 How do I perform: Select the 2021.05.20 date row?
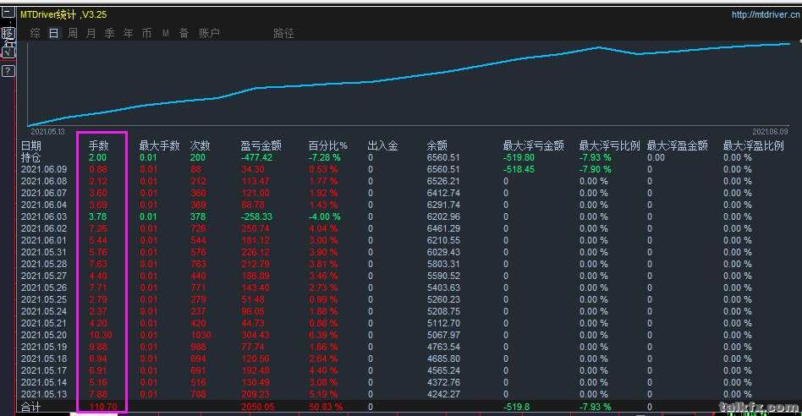(x=44, y=335)
